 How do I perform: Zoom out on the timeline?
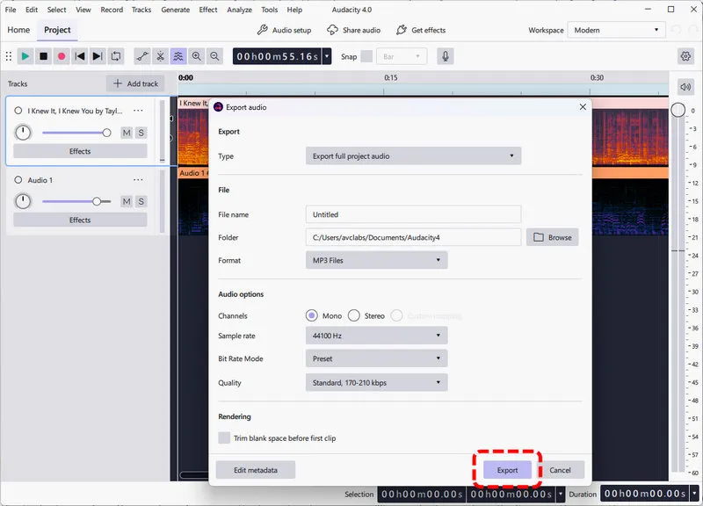(214, 56)
